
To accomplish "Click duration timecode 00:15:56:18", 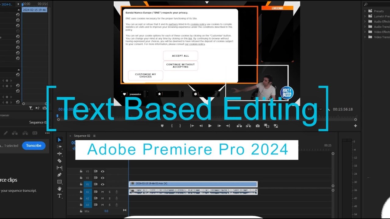I will (x=343, y=109).
